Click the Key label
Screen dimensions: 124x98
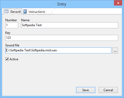(8, 33)
